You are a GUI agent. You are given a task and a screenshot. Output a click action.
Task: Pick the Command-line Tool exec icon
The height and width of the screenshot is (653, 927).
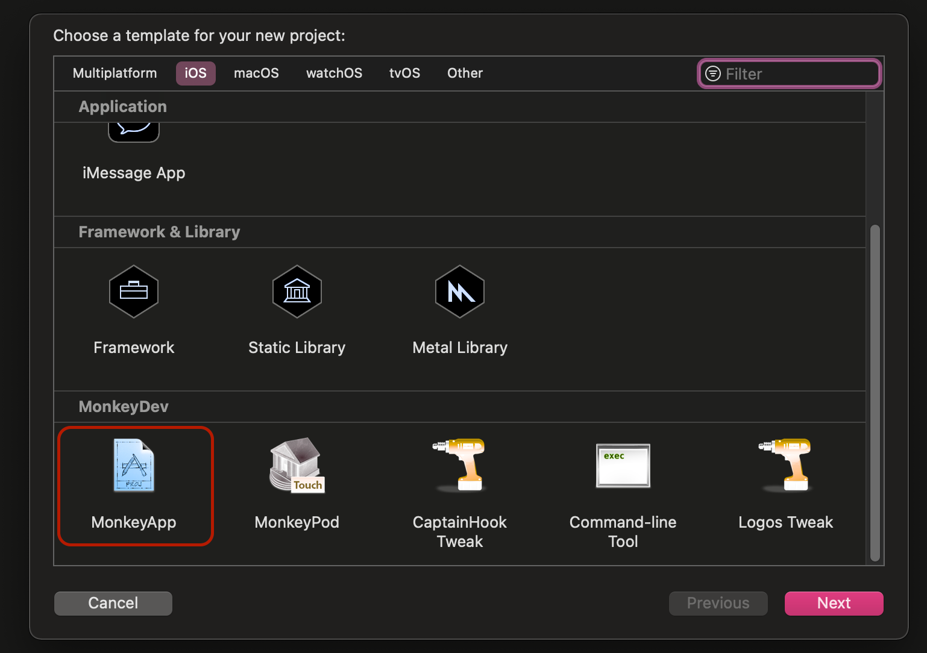point(623,465)
